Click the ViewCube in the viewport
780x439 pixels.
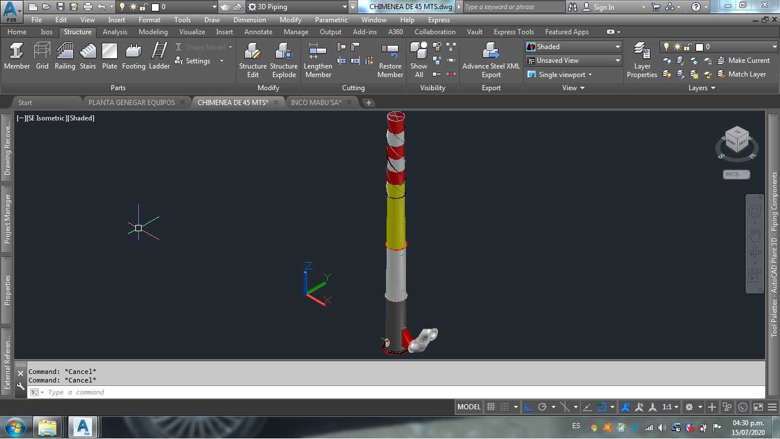737,140
